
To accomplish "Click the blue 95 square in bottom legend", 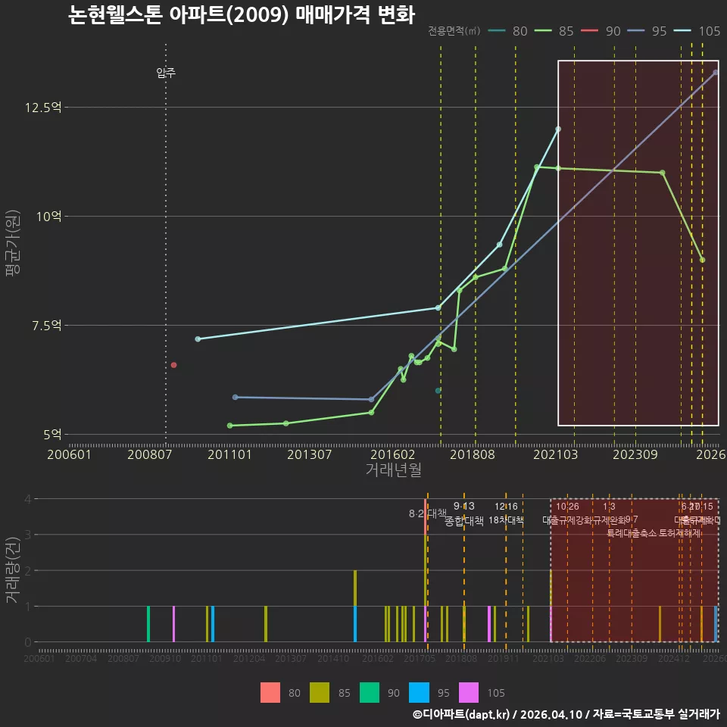I will [419, 692].
